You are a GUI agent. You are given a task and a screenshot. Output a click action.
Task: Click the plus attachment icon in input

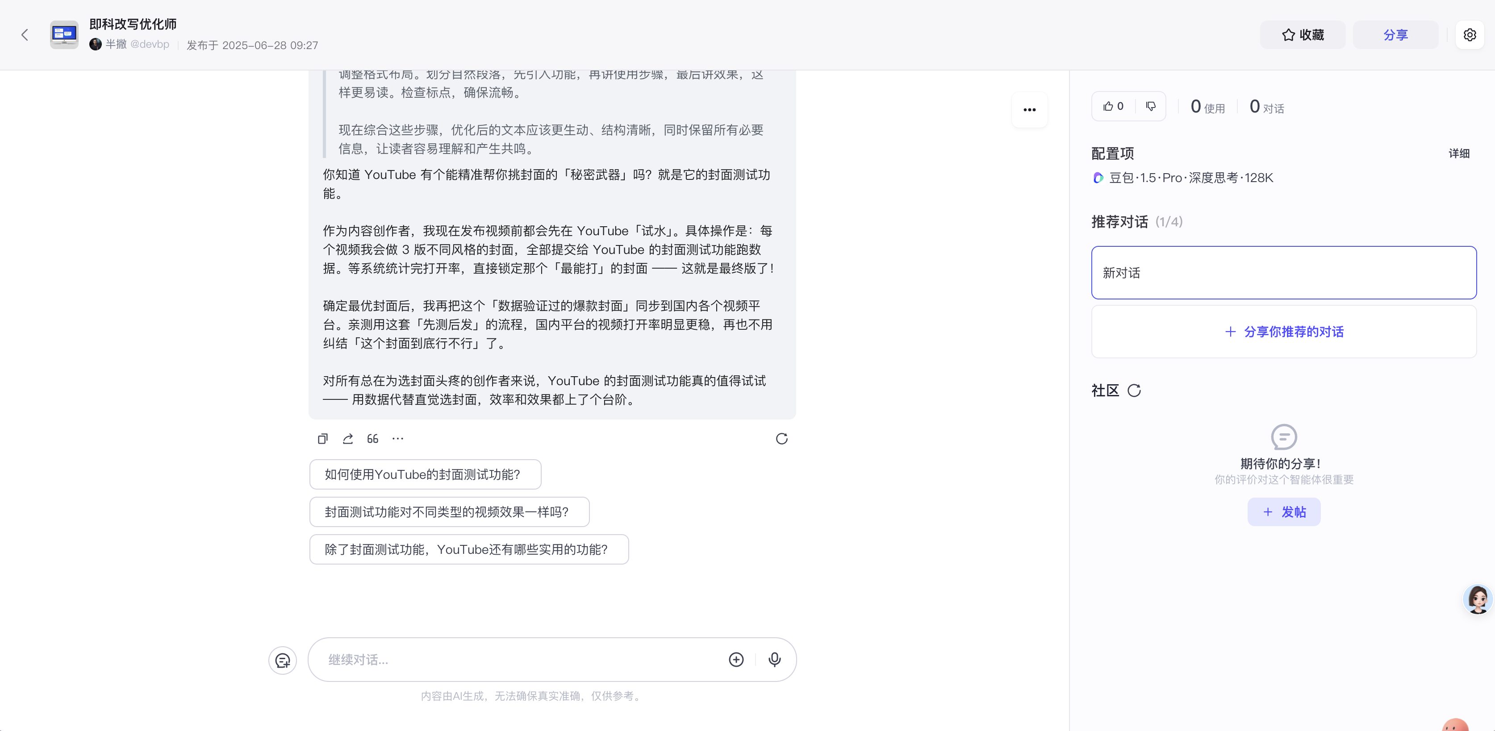coord(736,660)
